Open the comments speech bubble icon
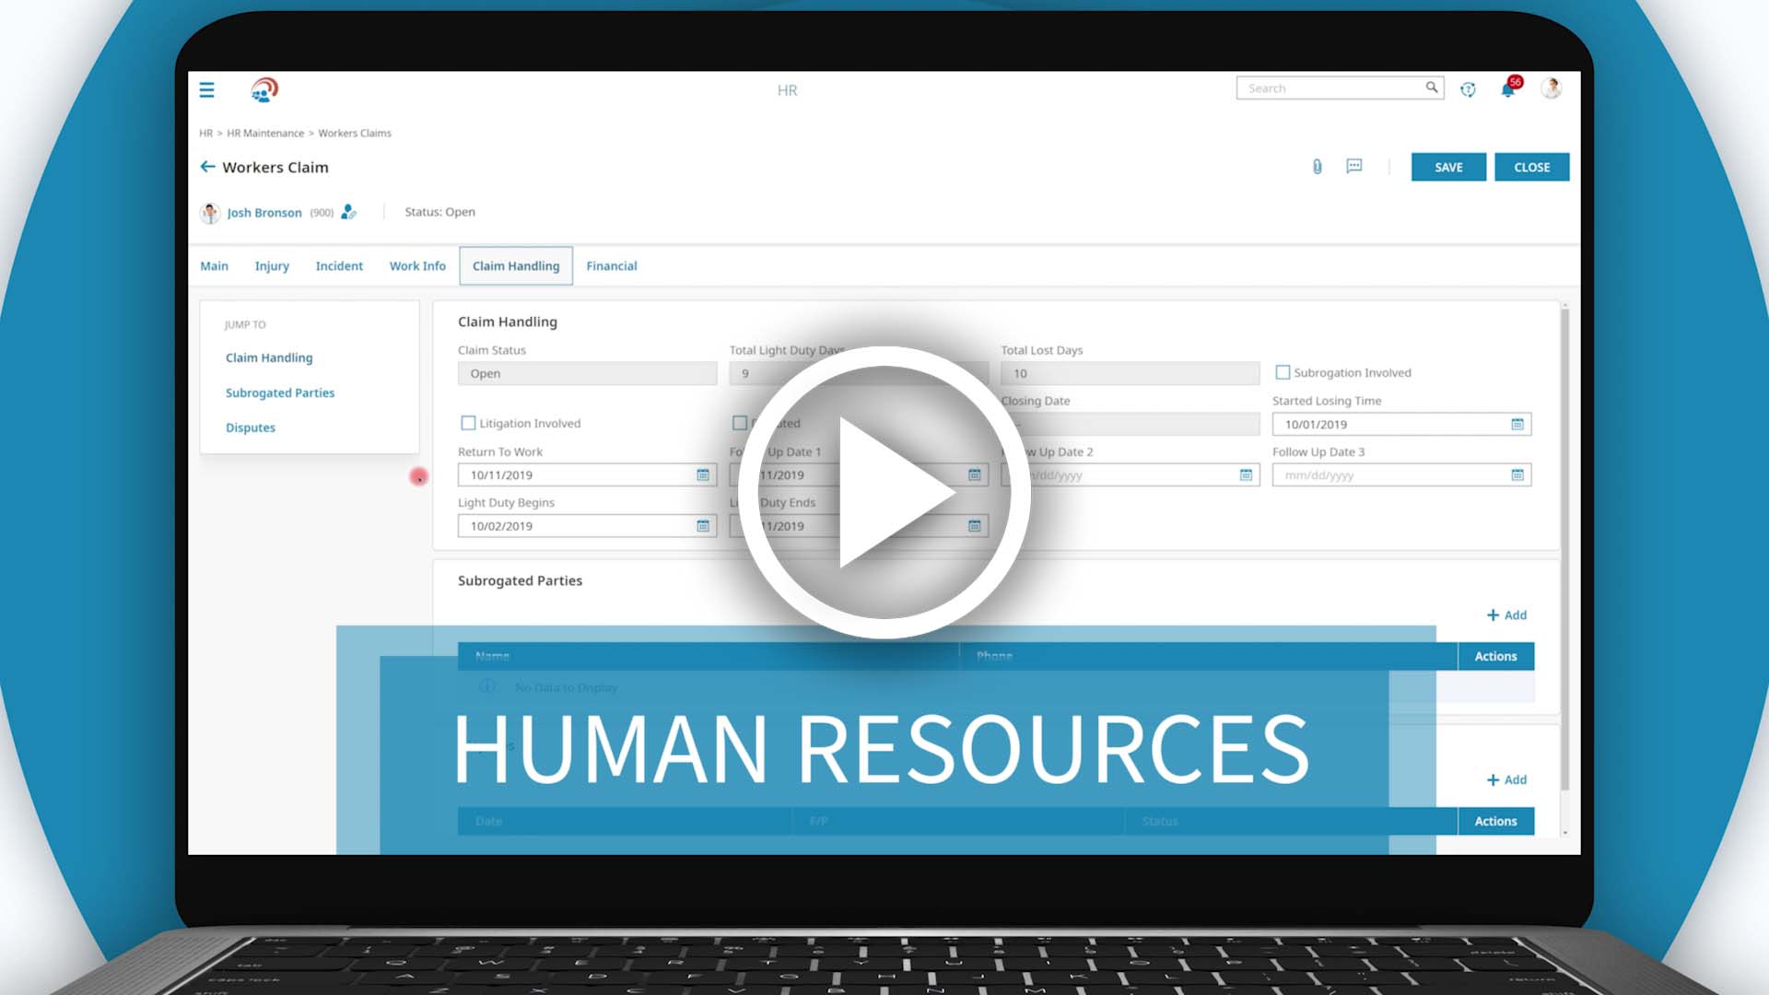 [1353, 167]
